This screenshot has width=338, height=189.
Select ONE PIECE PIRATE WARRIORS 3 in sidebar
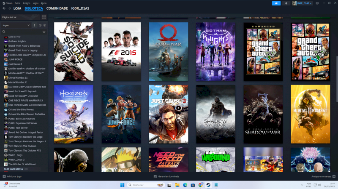click(25, 101)
